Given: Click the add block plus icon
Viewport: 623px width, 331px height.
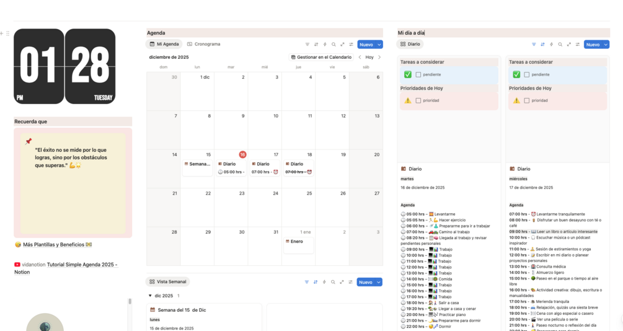Looking at the screenshot, I should click(2, 33).
